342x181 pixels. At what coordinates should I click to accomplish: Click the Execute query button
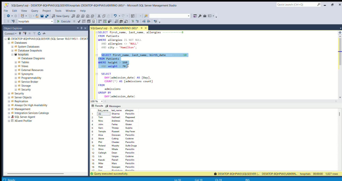pyautogui.click(x=64, y=21)
